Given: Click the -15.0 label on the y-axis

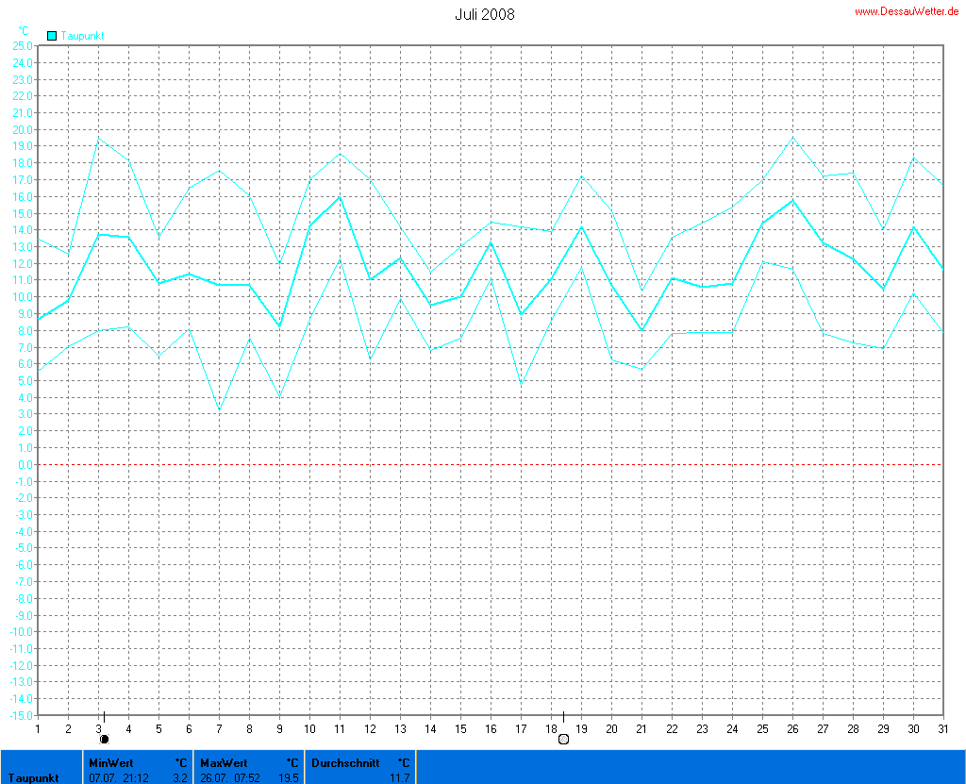Looking at the screenshot, I should coord(21,715).
